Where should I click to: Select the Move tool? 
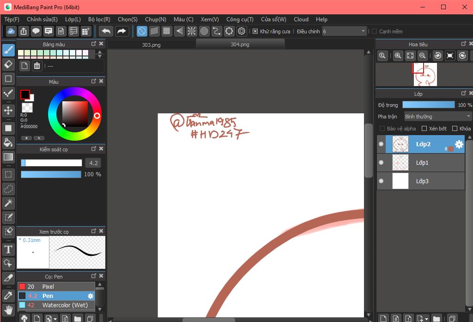point(8,110)
